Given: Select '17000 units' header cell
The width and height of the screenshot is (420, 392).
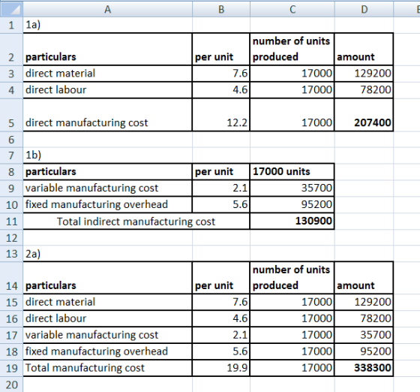Looking at the screenshot, I should point(292,172).
